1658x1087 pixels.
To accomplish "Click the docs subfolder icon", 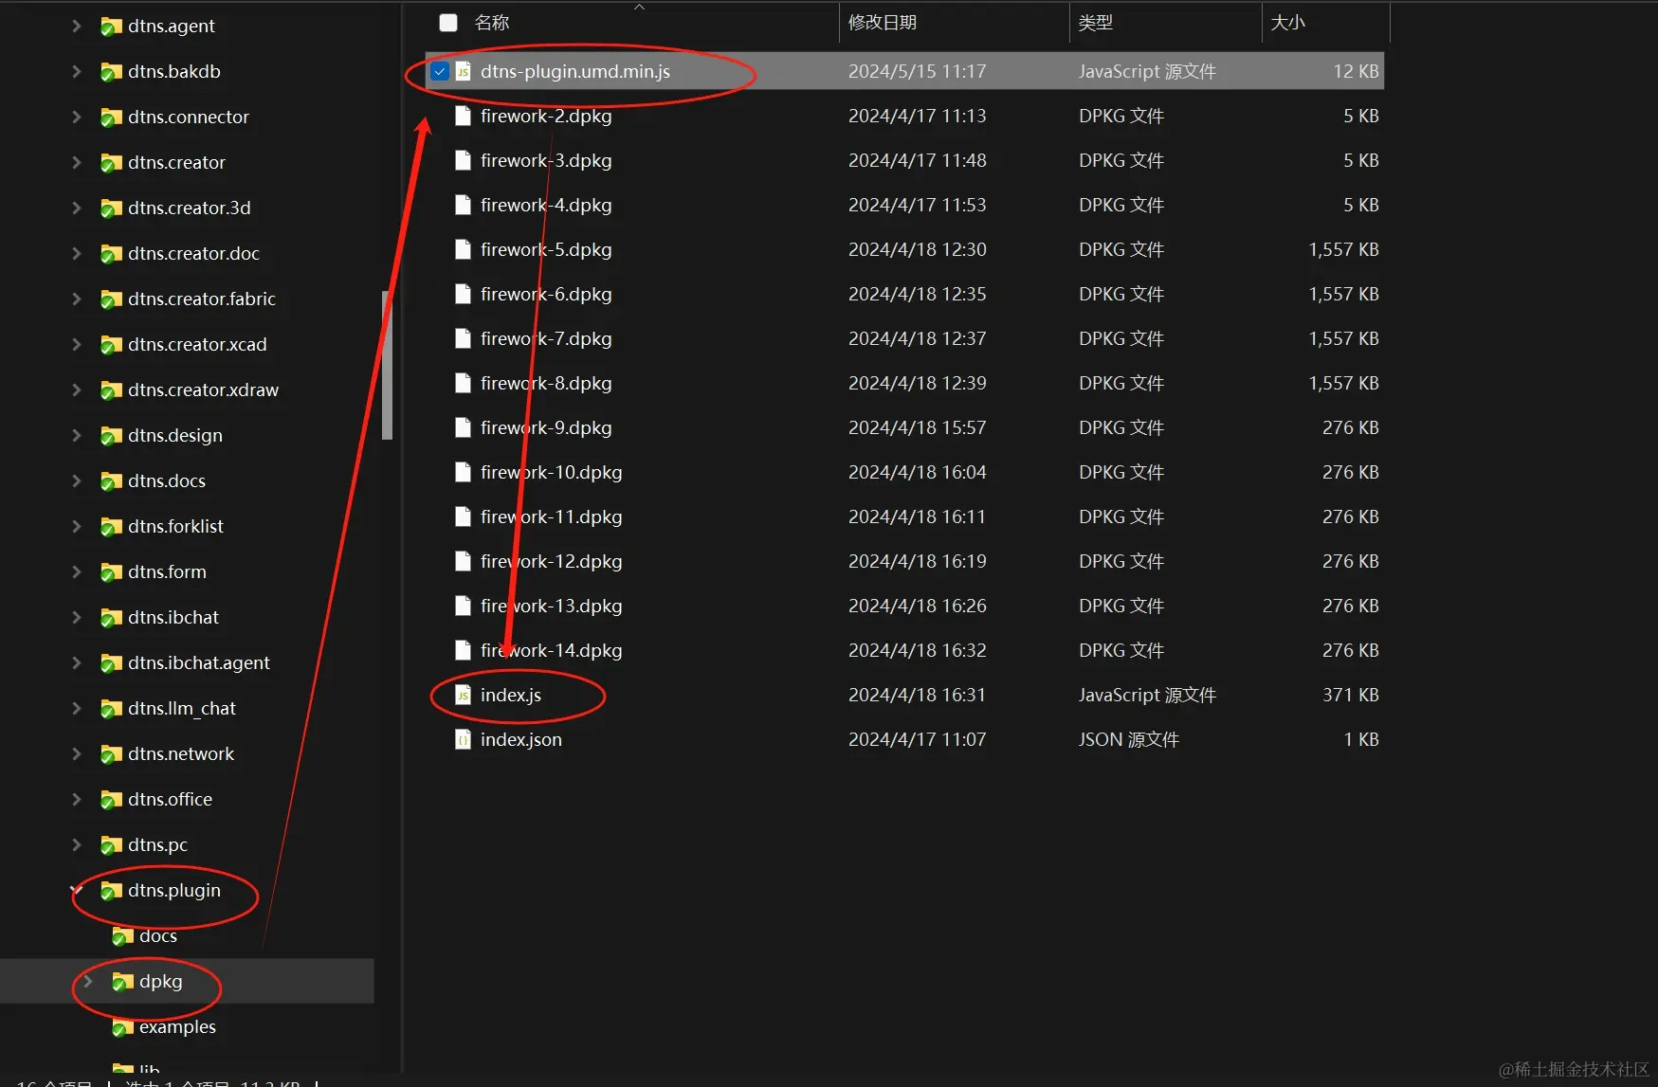I will coord(122,936).
